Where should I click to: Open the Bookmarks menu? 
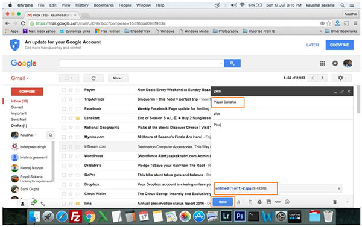(104, 5)
